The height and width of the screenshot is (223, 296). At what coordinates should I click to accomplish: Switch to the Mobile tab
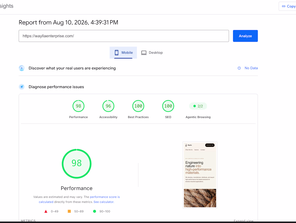(x=123, y=53)
